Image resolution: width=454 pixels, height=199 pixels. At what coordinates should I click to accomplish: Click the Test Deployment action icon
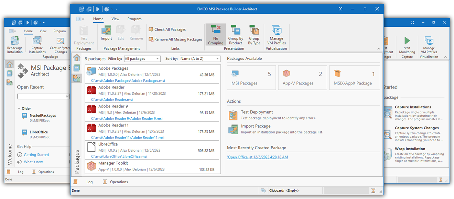233,115
